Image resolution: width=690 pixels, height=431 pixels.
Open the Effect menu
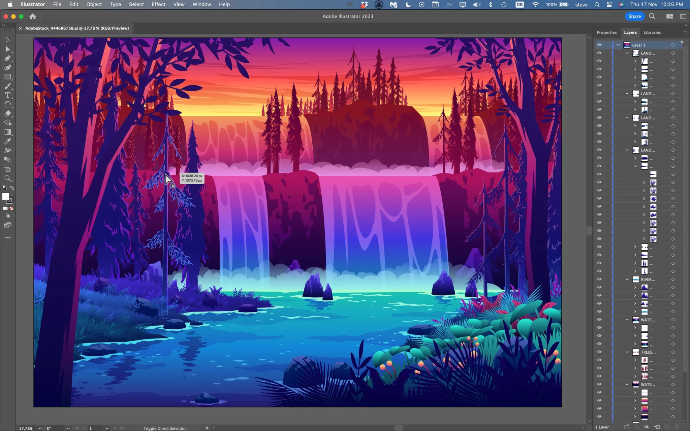coord(157,4)
